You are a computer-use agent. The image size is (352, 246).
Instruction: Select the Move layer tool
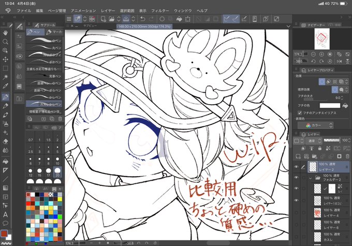5,60
